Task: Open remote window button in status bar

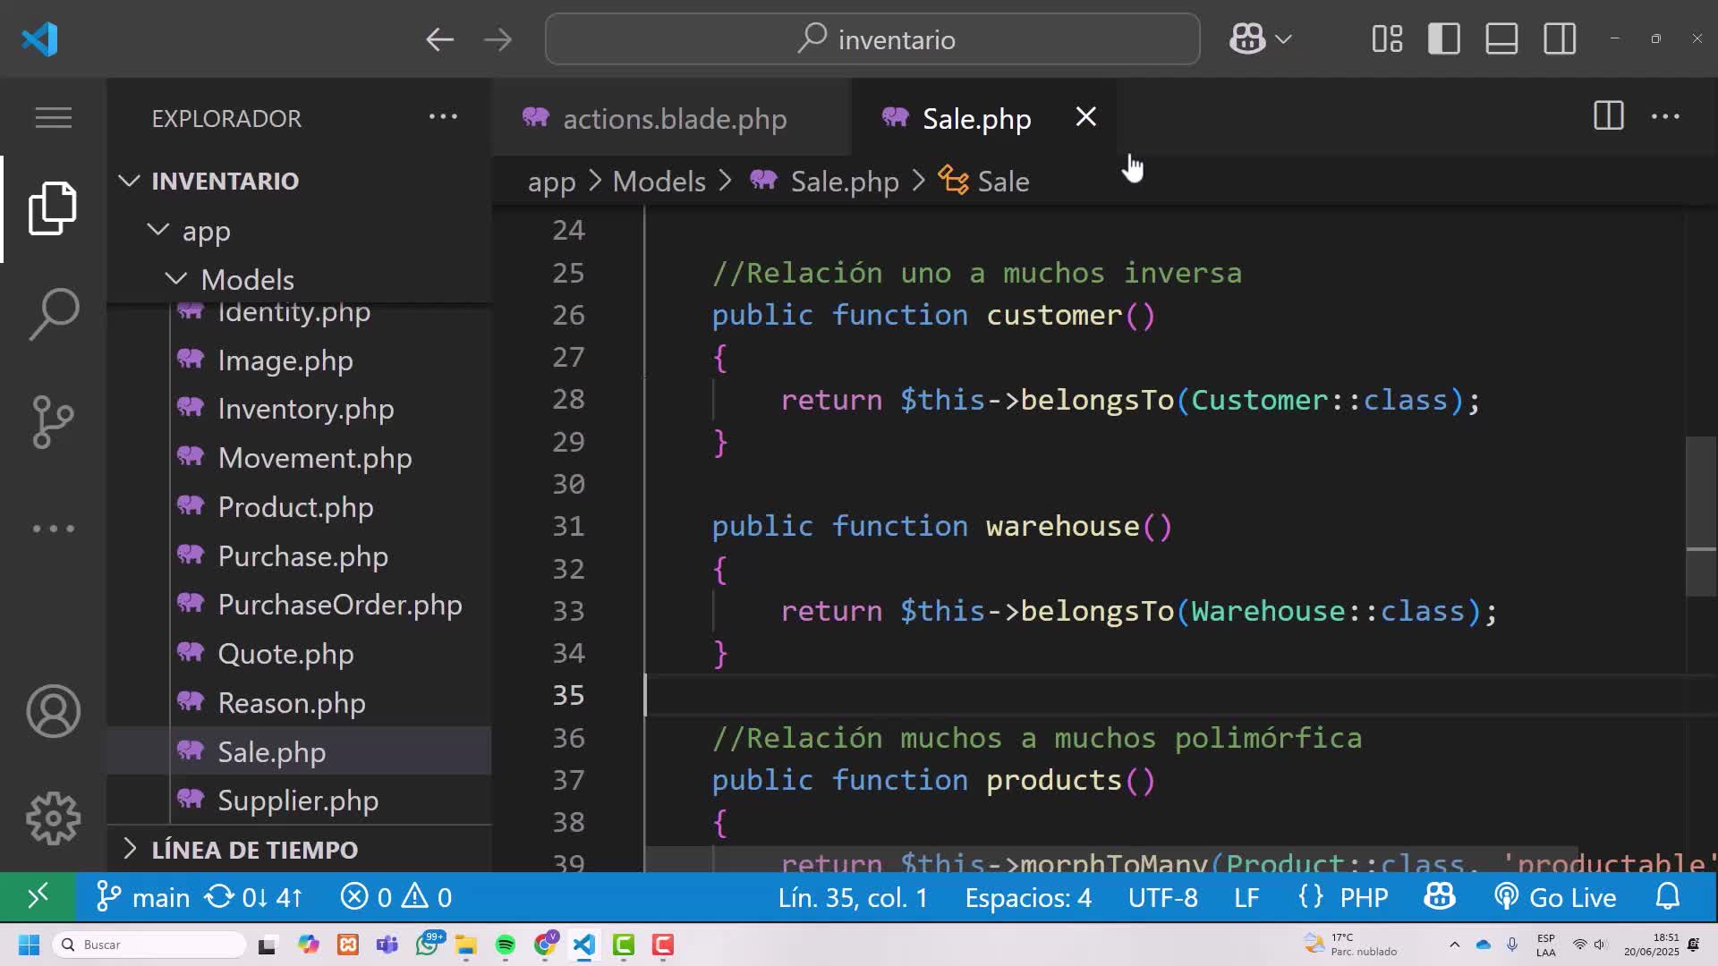Action: tap(38, 897)
